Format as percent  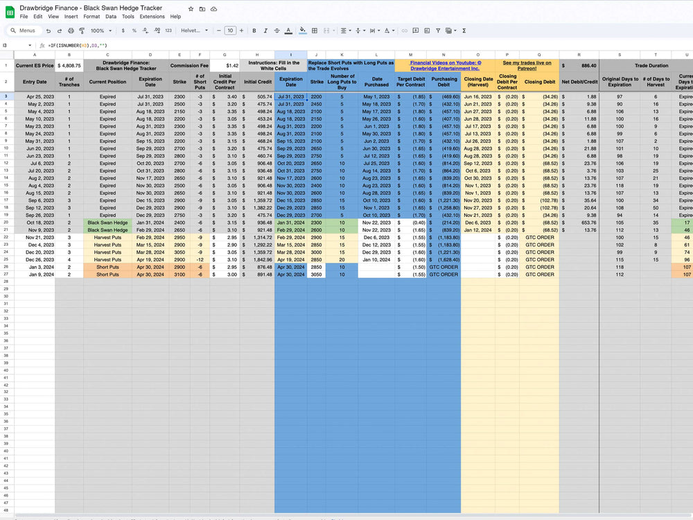[x=134, y=31]
